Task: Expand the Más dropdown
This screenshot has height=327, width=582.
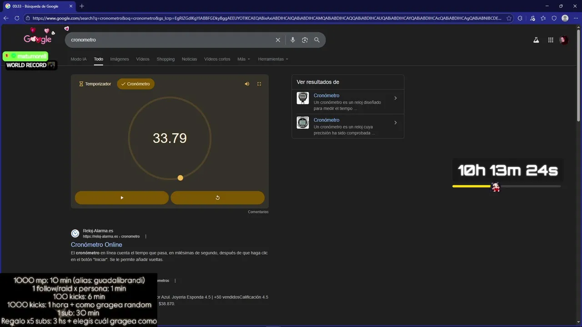Action: click(x=244, y=59)
